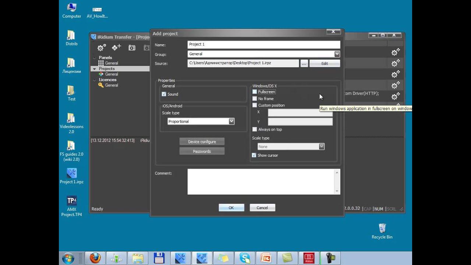Open Firefox from the taskbar
Screen dimensions: 471x265
point(95,258)
